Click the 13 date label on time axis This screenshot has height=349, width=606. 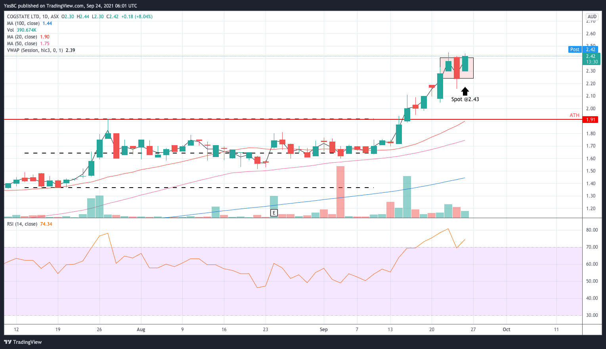[x=390, y=330]
